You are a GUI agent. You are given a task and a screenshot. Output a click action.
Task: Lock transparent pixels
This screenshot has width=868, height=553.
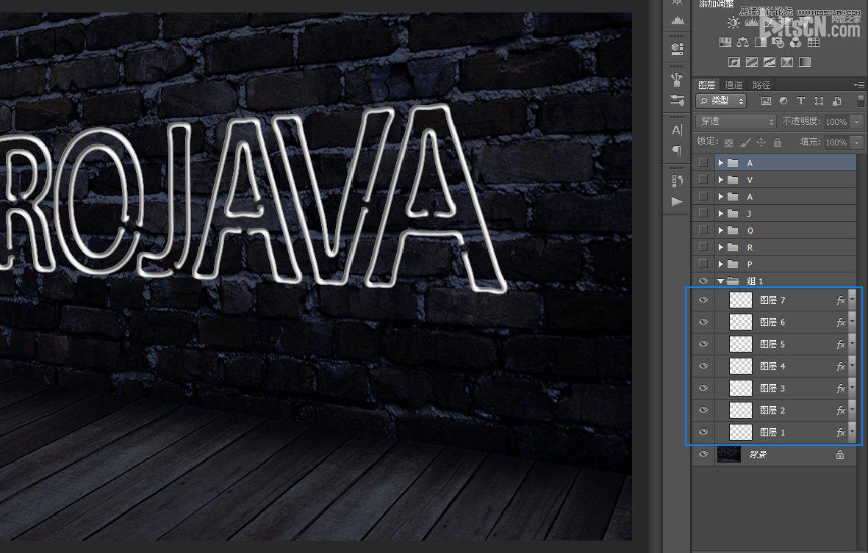tap(728, 142)
